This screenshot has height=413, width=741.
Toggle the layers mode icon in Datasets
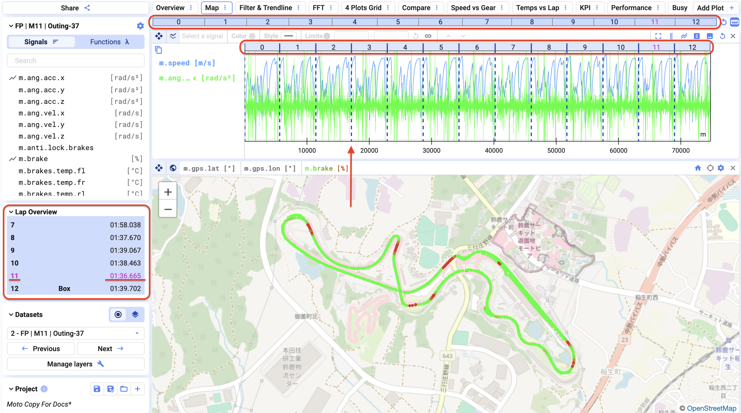pyautogui.click(x=135, y=315)
